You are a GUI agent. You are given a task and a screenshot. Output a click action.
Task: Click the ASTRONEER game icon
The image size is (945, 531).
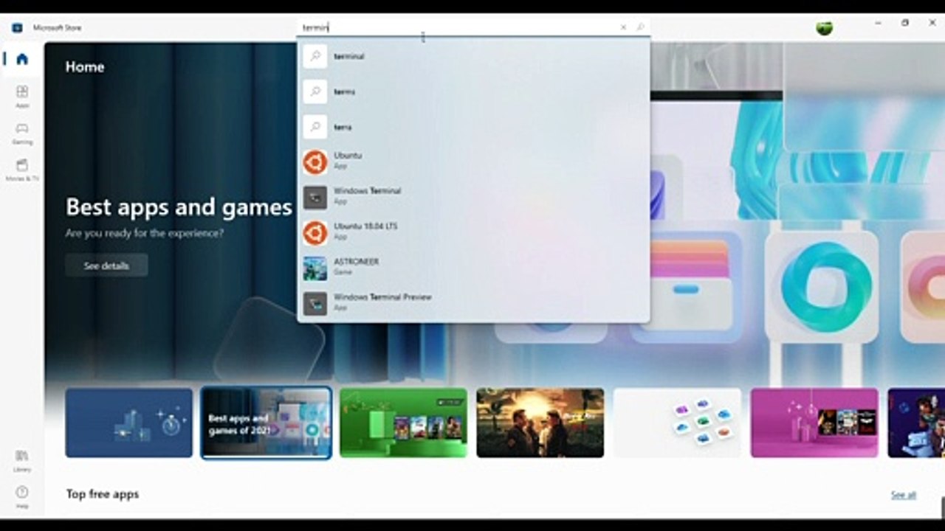click(x=315, y=268)
